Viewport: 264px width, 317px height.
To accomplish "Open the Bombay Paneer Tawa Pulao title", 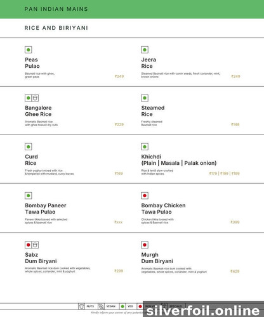I will pyautogui.click(x=46, y=209).
